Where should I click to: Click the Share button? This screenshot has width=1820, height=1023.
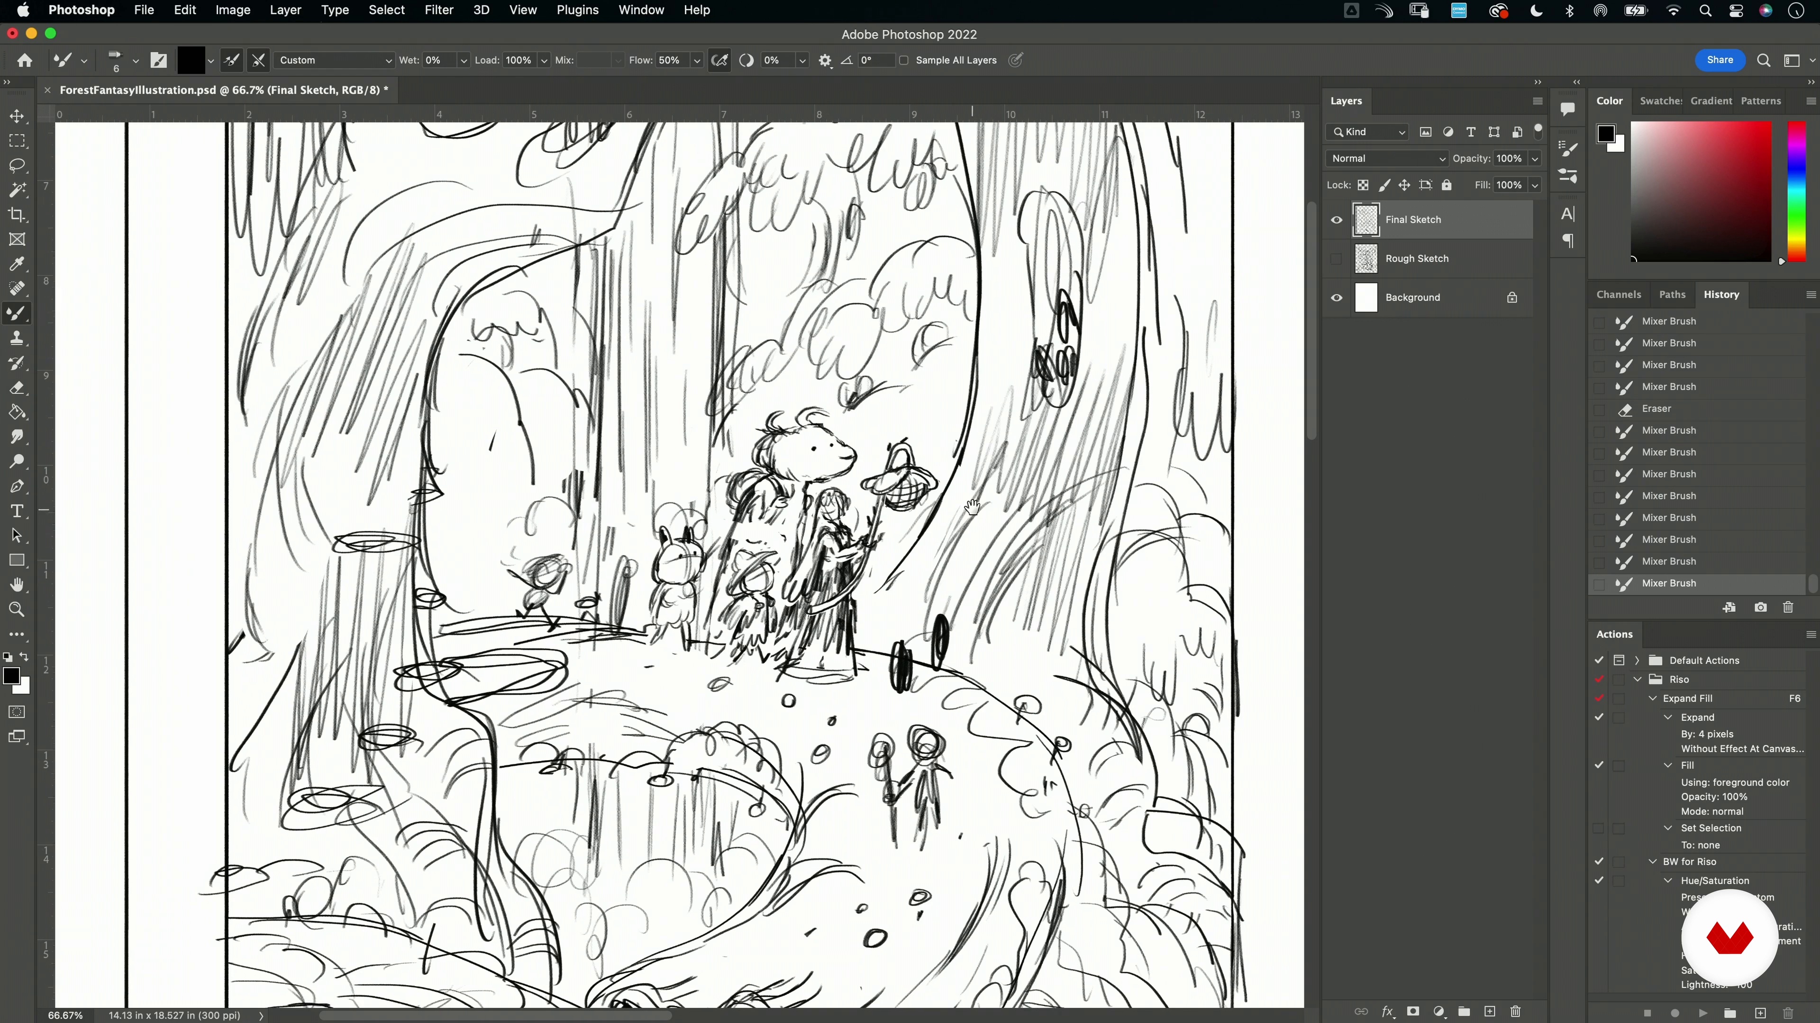(x=1720, y=60)
